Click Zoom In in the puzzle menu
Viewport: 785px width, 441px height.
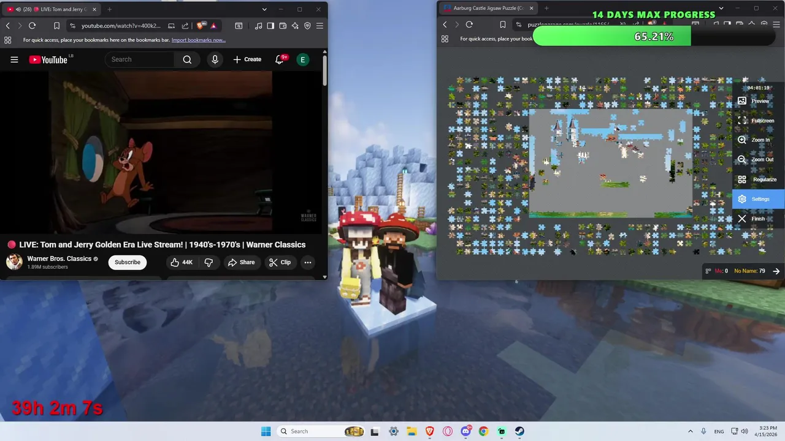tap(759, 140)
